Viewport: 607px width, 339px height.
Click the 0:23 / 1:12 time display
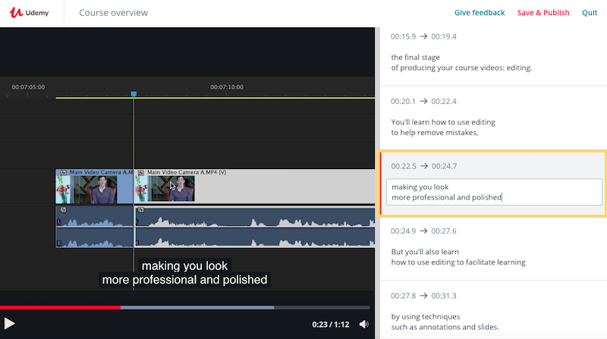click(330, 325)
